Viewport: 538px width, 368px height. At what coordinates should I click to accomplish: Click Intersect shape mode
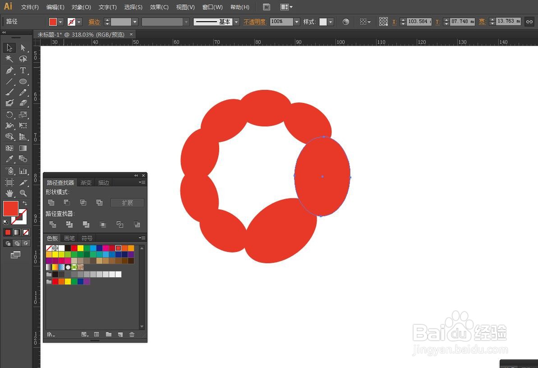pos(83,202)
